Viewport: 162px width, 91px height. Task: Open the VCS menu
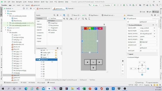click(x=56, y=2)
